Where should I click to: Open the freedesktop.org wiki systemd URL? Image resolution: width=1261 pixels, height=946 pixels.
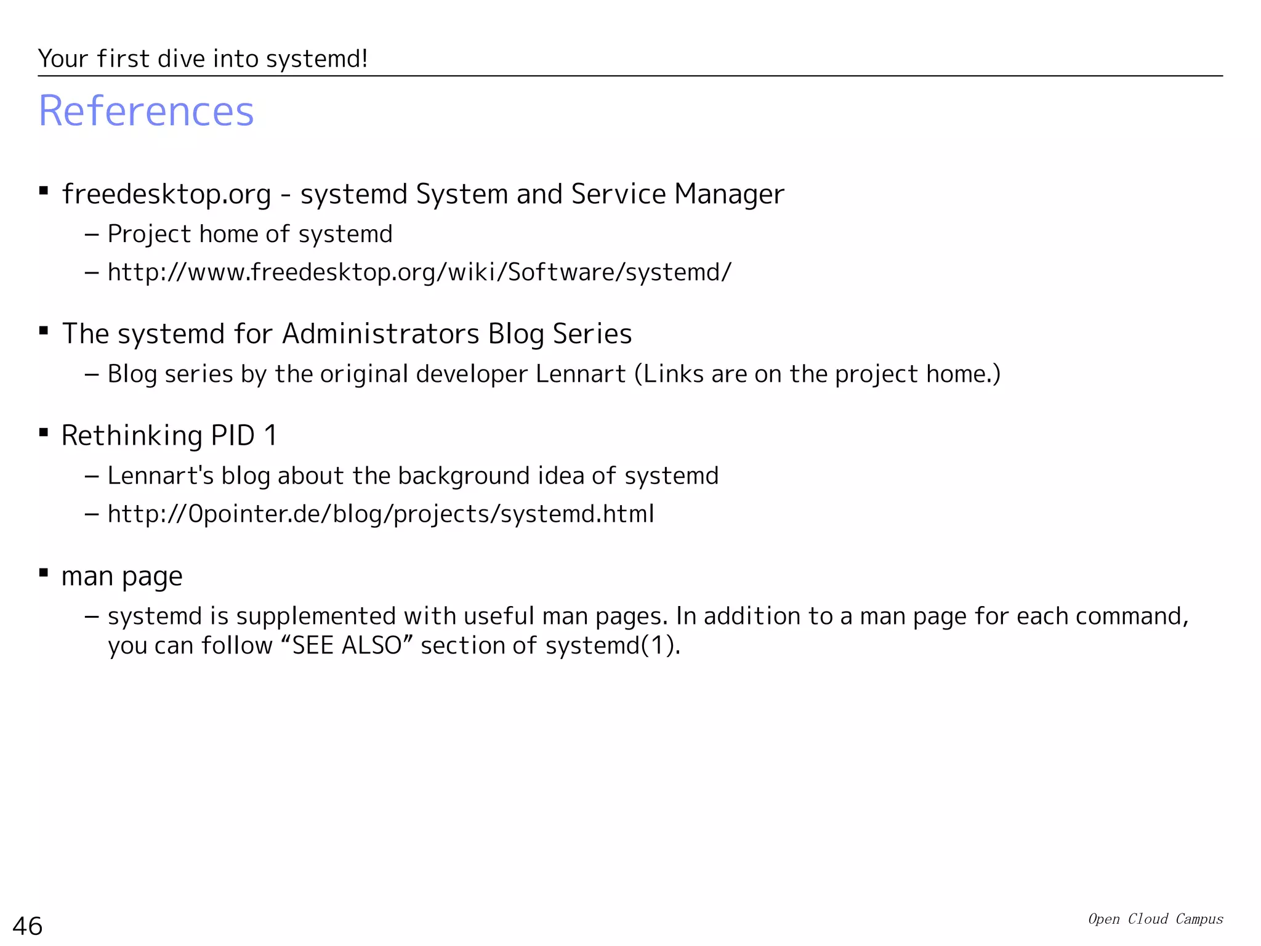click(x=419, y=272)
